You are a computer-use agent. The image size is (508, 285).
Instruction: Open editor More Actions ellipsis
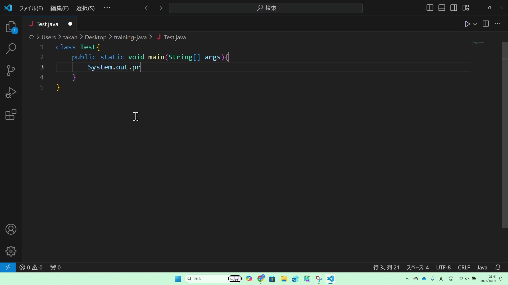point(498,24)
